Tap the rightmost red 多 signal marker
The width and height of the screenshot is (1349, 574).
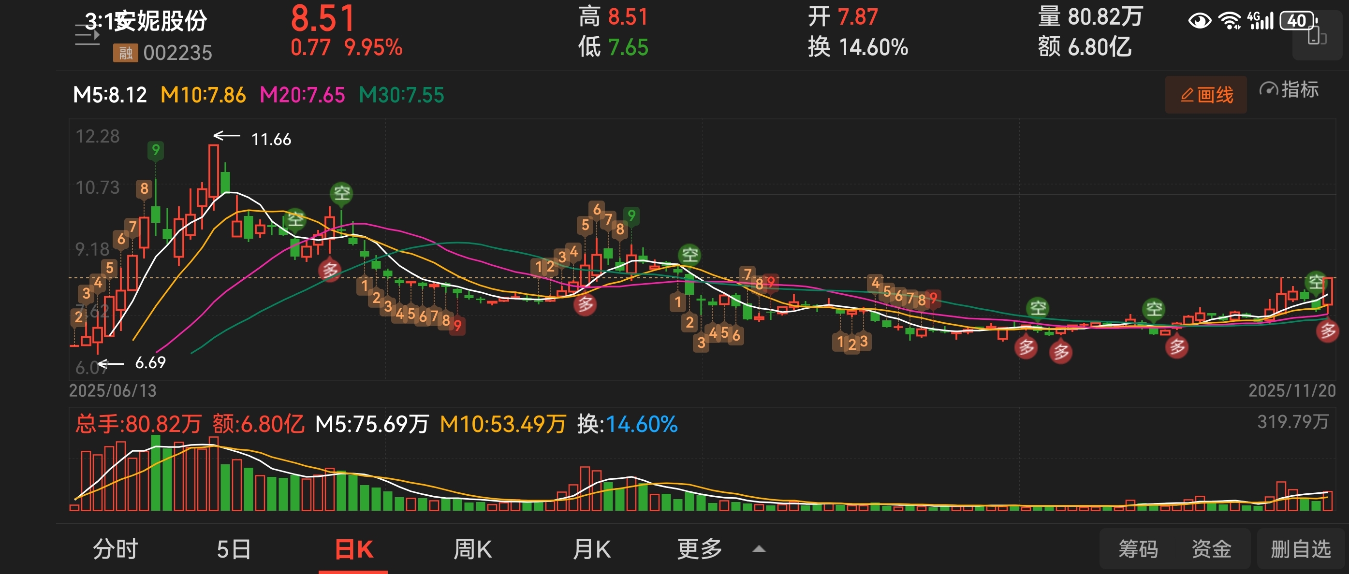[1328, 330]
